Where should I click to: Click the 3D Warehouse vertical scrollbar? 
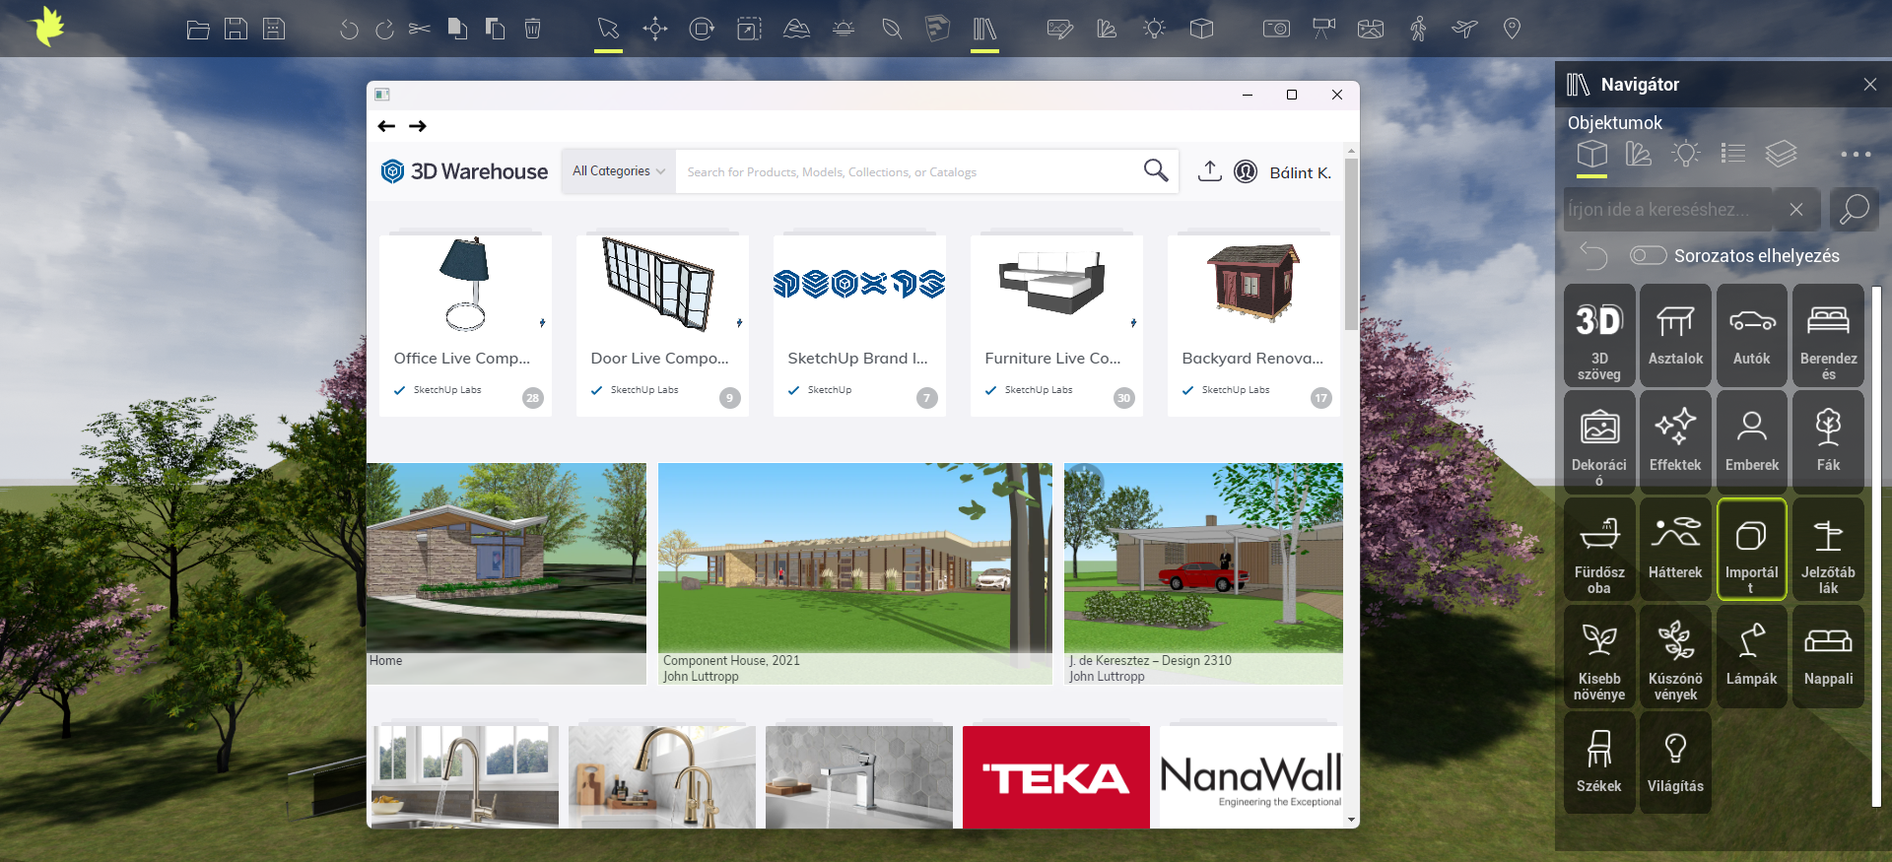[x=1351, y=244]
